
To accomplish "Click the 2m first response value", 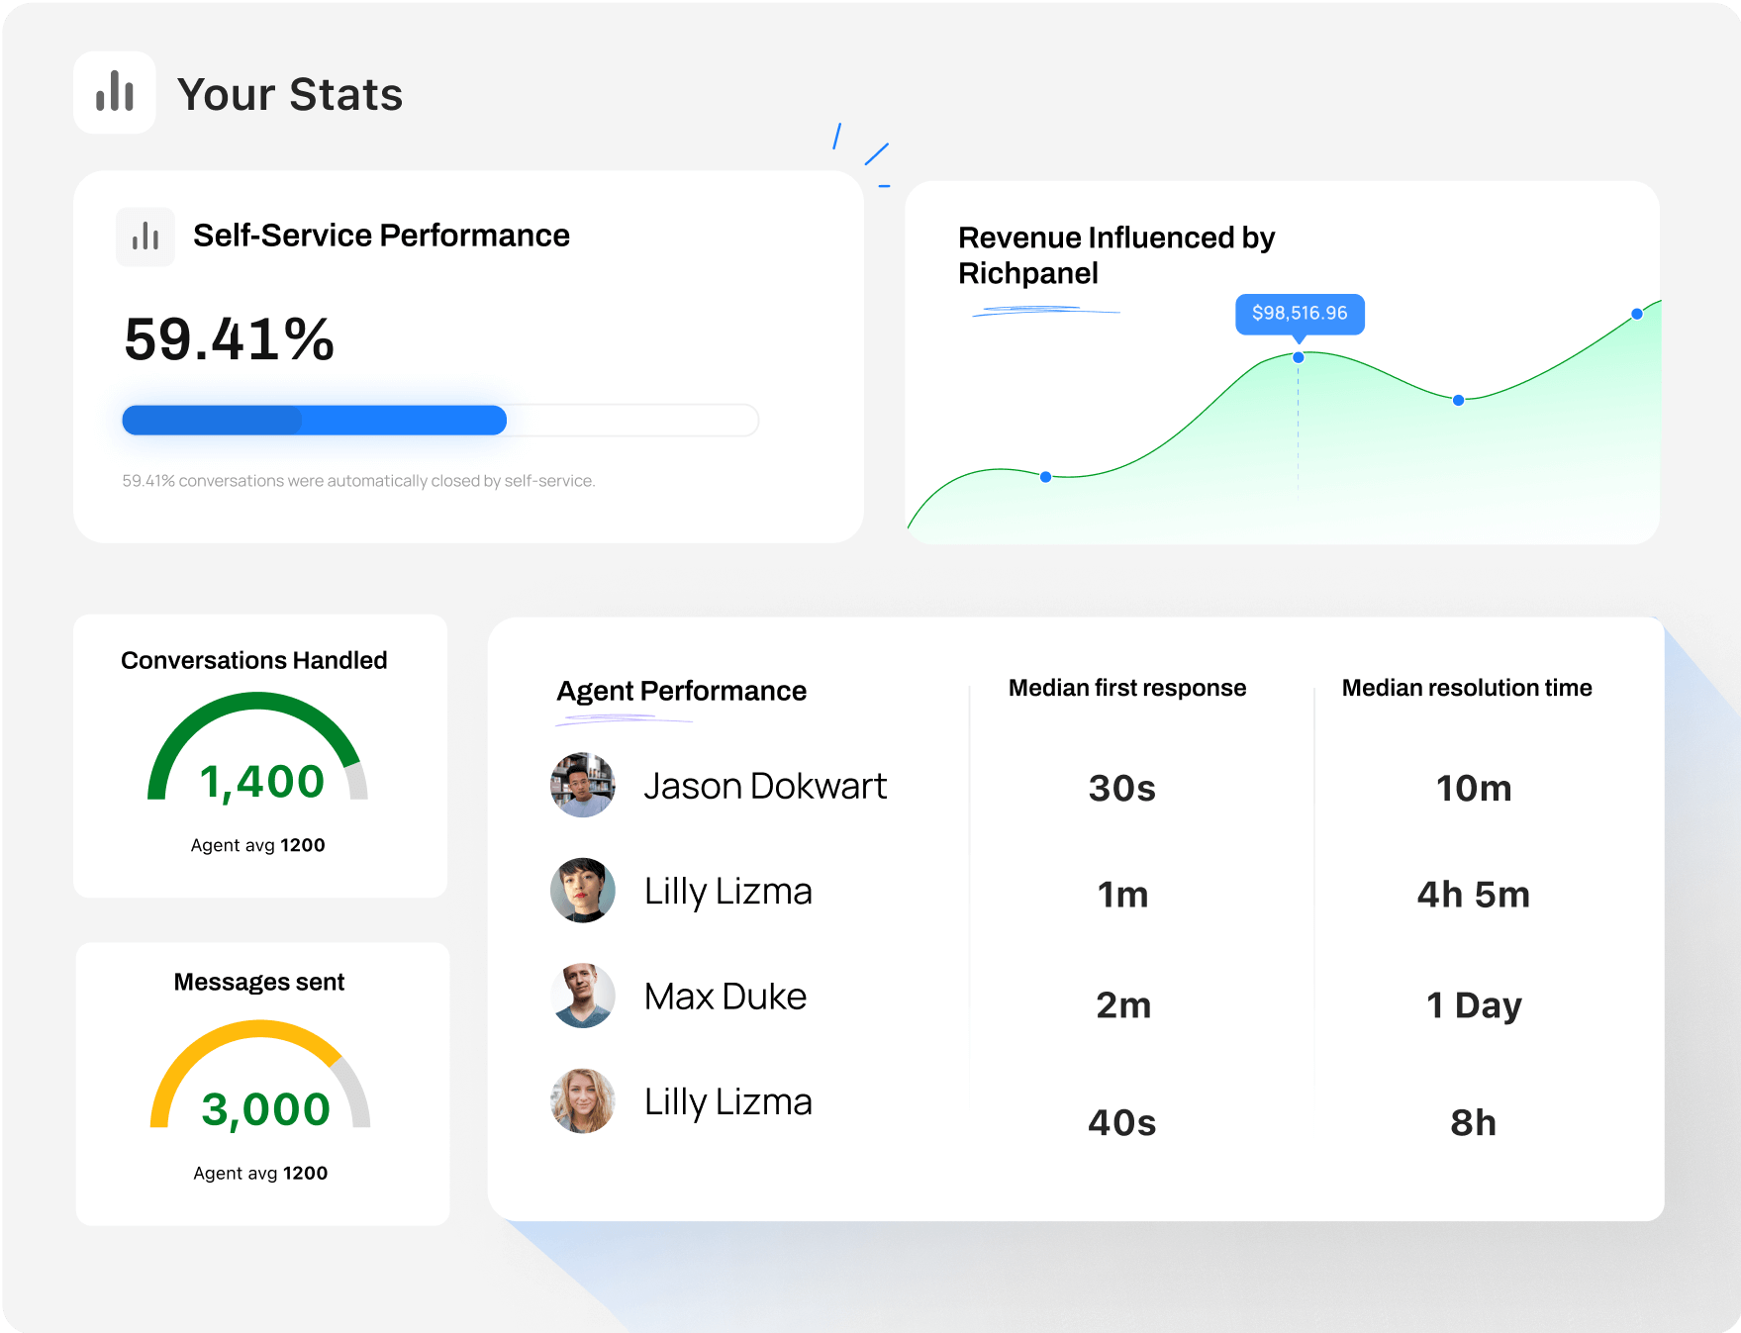I will click(x=1124, y=1005).
